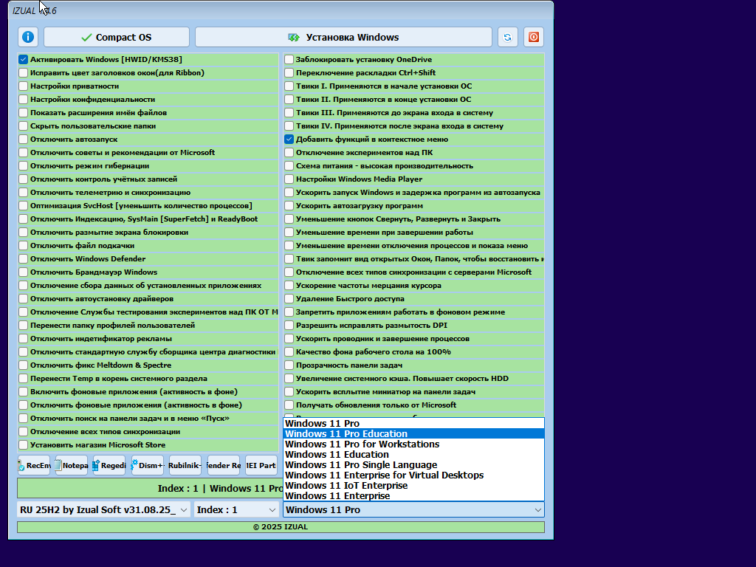Open the RU 25H2 by Izual Soft dropdown
The width and height of the screenshot is (756, 567).
click(x=103, y=509)
